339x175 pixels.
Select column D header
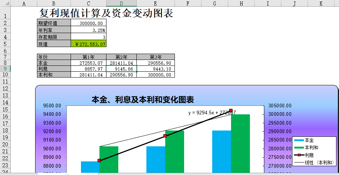[x=121, y=3]
